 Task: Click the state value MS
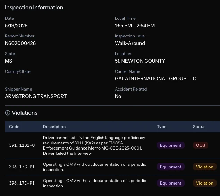(x=8, y=61)
